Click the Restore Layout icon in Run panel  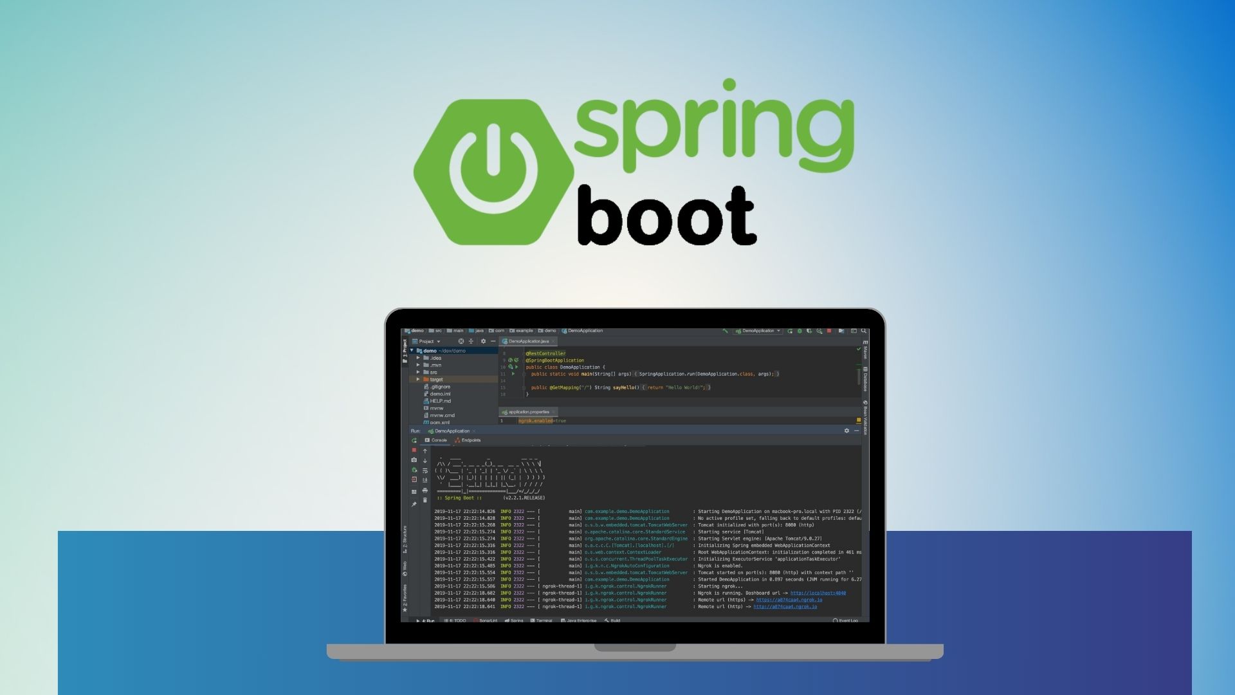[414, 492]
